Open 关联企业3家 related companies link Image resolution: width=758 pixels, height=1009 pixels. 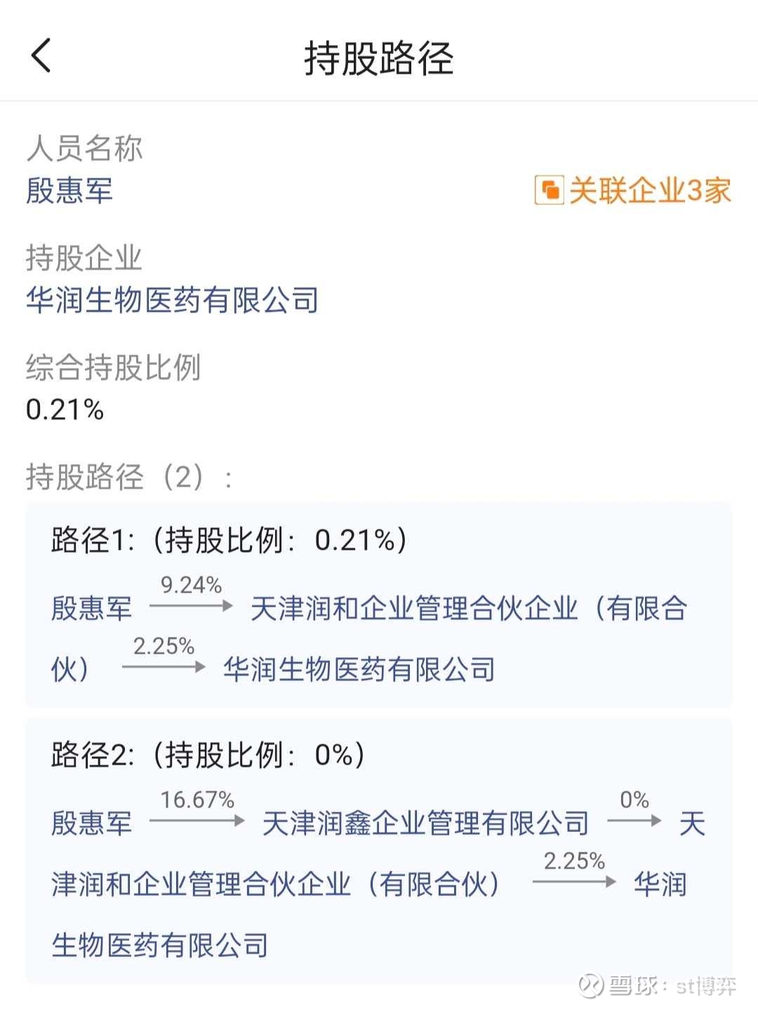649,190
